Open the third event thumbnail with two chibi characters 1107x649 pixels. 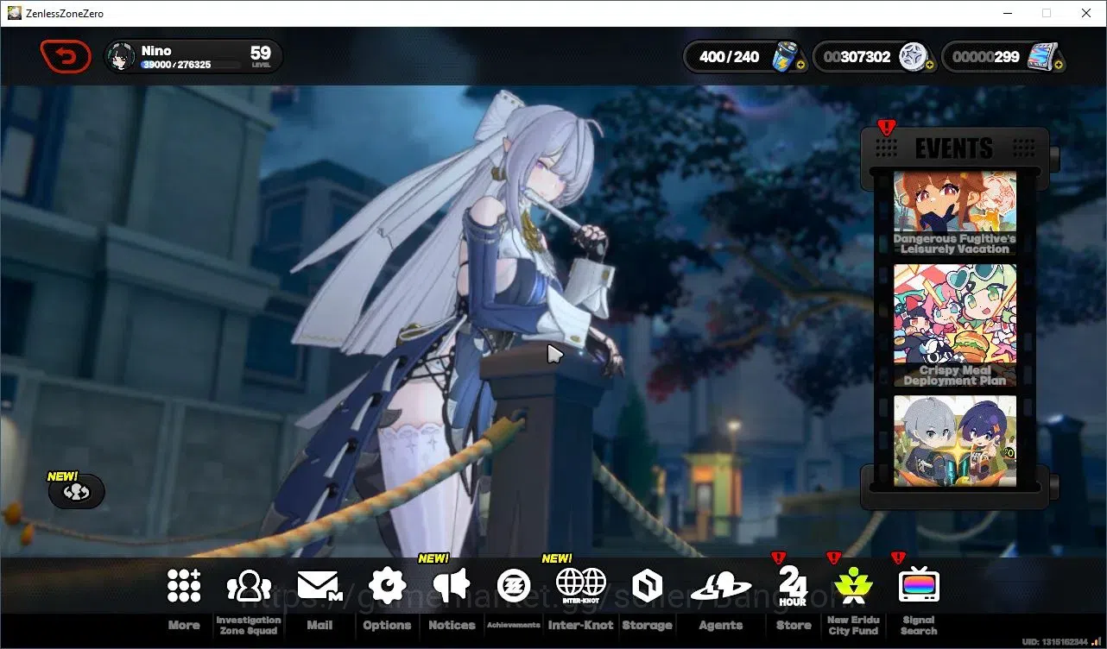coord(954,441)
